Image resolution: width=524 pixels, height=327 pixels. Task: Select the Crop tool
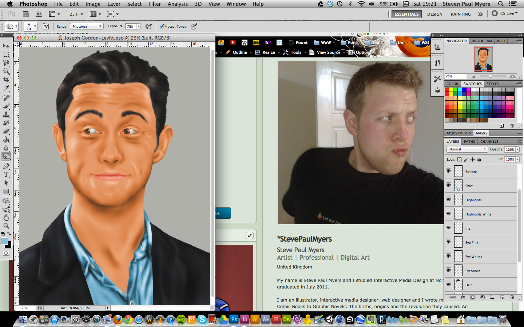pyautogui.click(x=6, y=80)
